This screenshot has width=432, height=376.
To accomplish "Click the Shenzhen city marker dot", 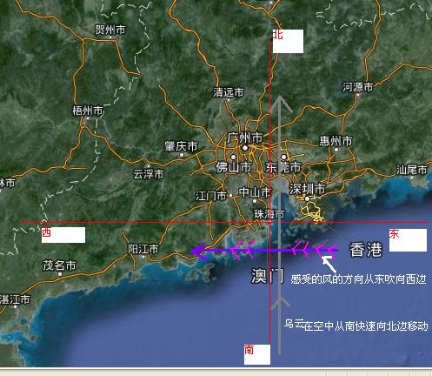I will pyautogui.click(x=307, y=198).
